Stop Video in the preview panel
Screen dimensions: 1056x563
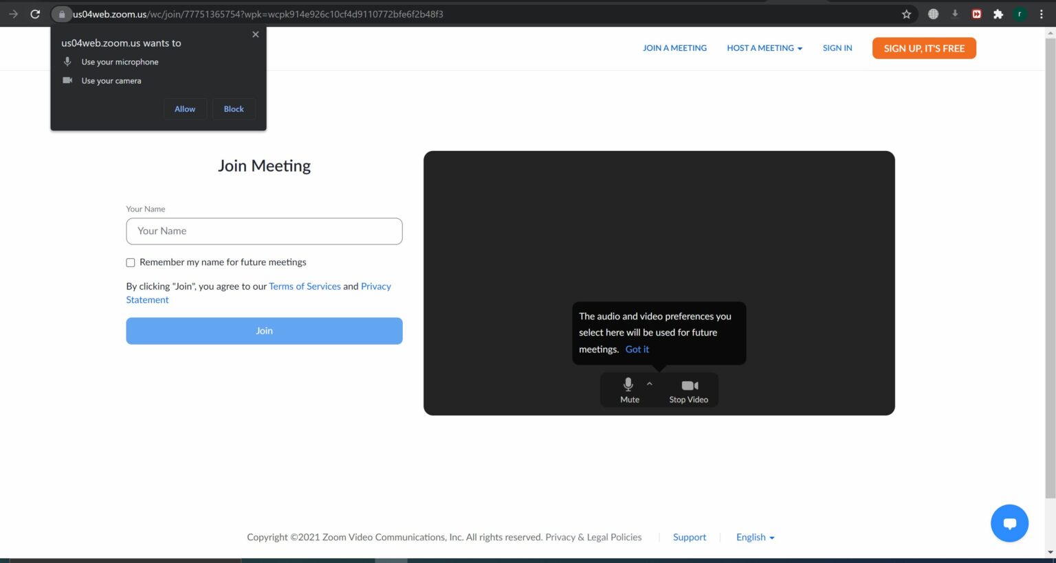point(689,391)
